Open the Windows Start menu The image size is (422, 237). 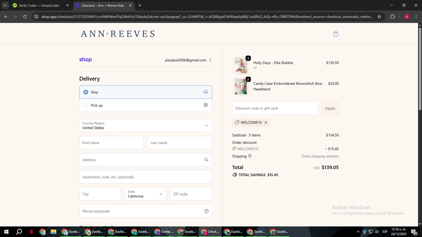pos(6,232)
